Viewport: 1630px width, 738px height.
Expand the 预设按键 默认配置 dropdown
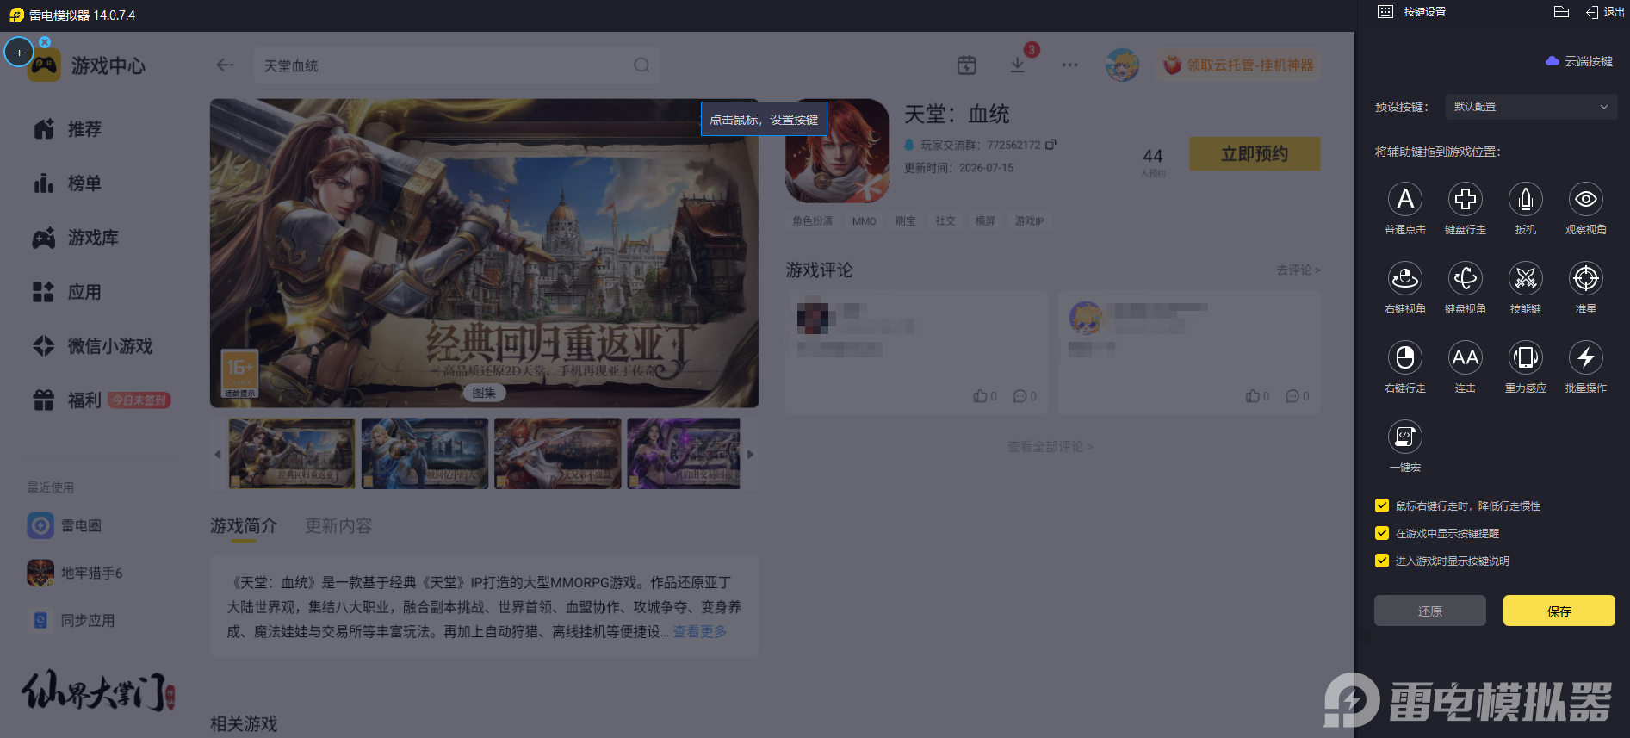[1531, 107]
